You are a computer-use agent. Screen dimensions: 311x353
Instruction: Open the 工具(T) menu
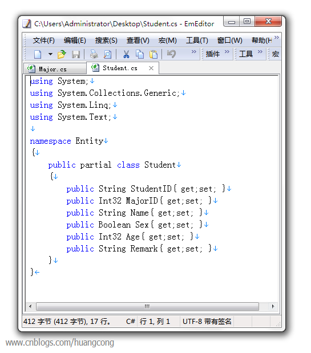pyautogui.click(x=197, y=40)
